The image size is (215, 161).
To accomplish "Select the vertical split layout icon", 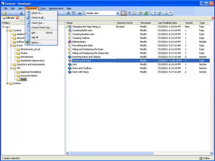I will [134, 13].
